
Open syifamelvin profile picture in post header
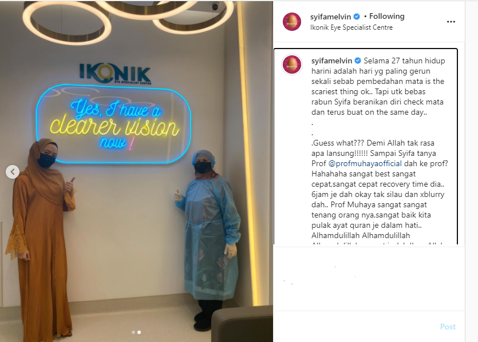pyautogui.click(x=292, y=22)
